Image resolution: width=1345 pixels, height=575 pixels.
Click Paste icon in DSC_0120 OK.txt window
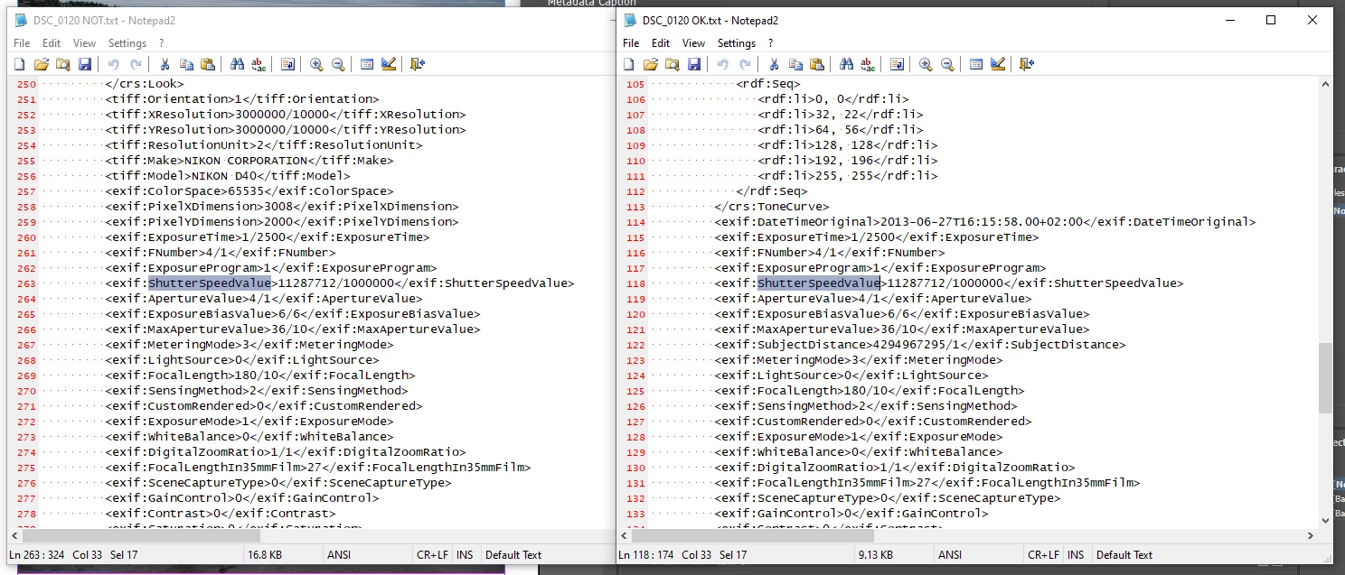[x=817, y=64]
